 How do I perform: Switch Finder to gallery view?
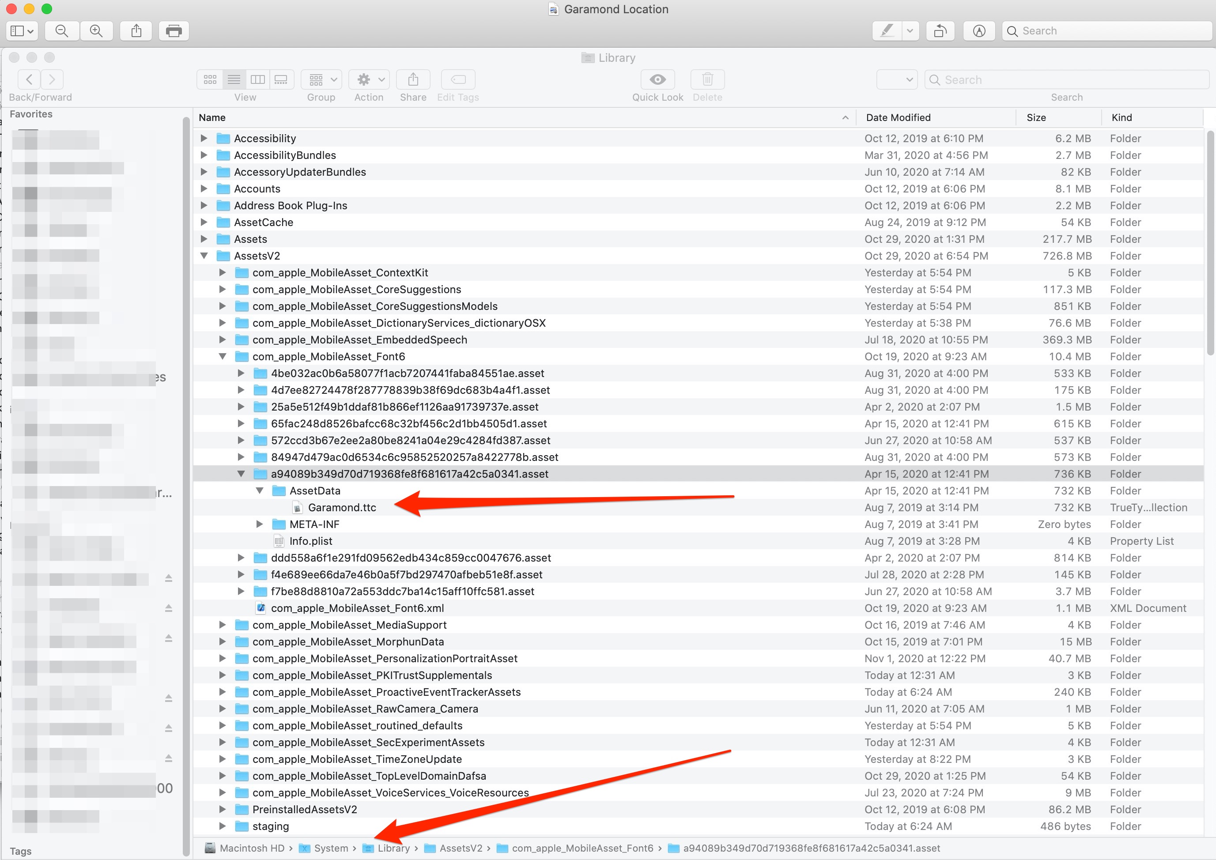pyautogui.click(x=281, y=79)
